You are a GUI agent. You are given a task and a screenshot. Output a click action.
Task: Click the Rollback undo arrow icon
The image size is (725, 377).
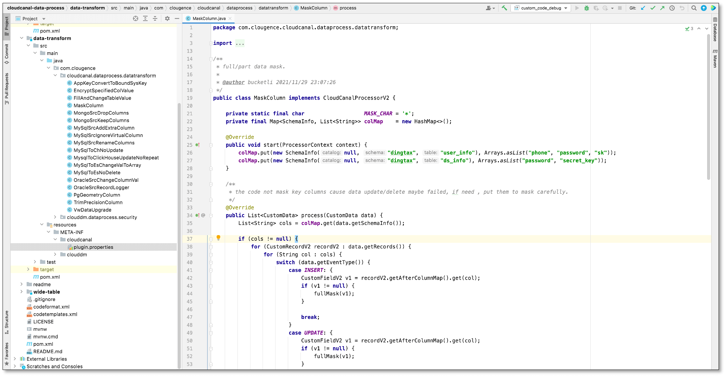point(682,8)
